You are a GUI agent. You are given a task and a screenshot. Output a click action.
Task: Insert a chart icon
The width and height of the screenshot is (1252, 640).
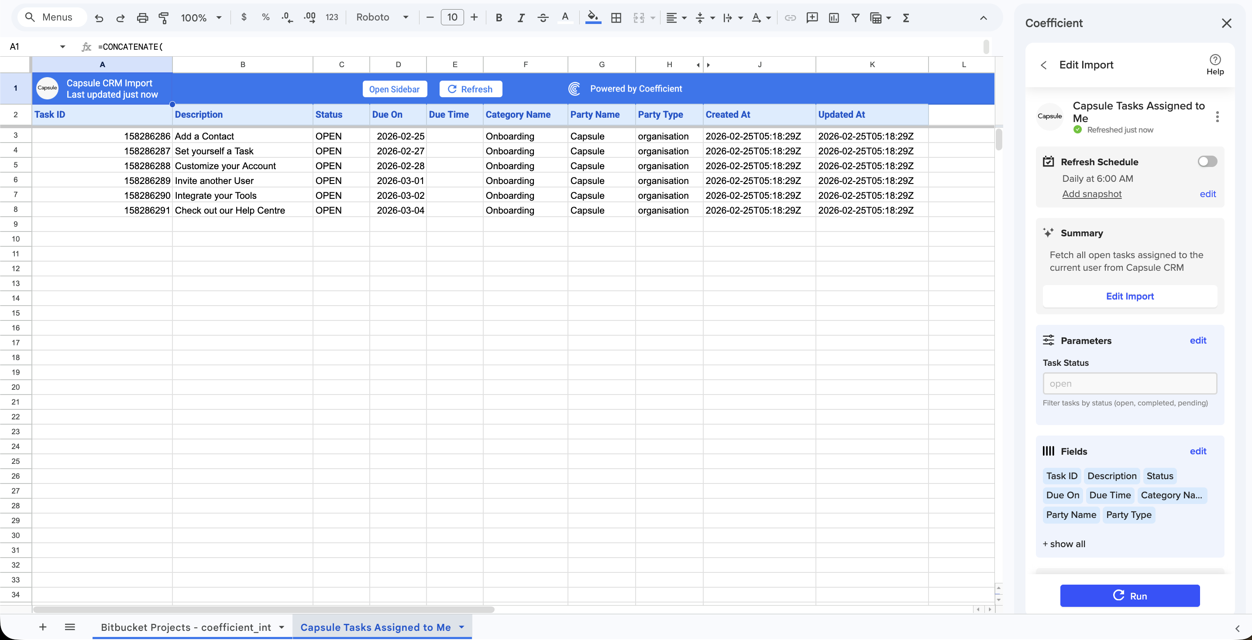834,18
